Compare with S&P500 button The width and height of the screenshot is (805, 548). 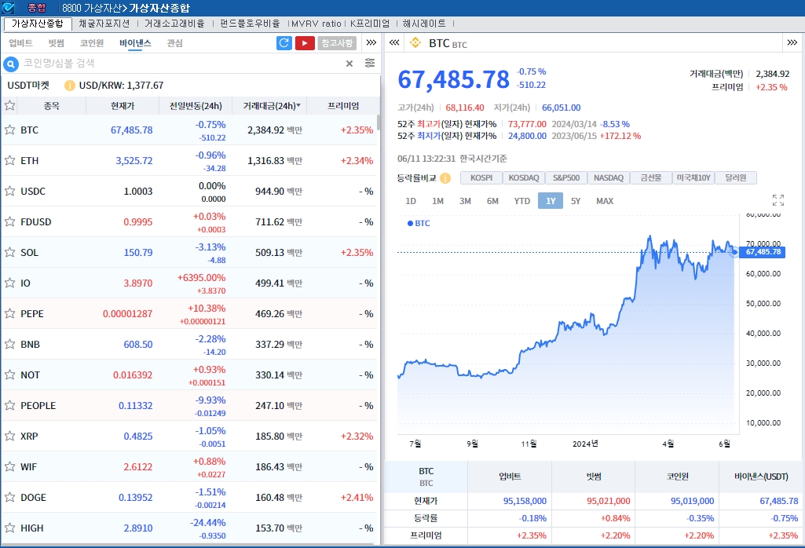(x=566, y=178)
